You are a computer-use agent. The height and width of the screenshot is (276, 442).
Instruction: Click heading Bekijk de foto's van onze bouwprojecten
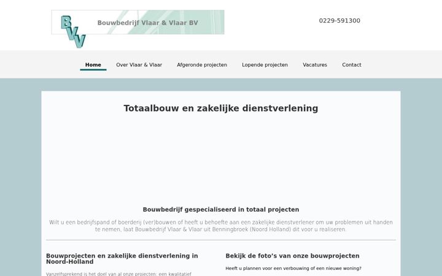pos(292,256)
